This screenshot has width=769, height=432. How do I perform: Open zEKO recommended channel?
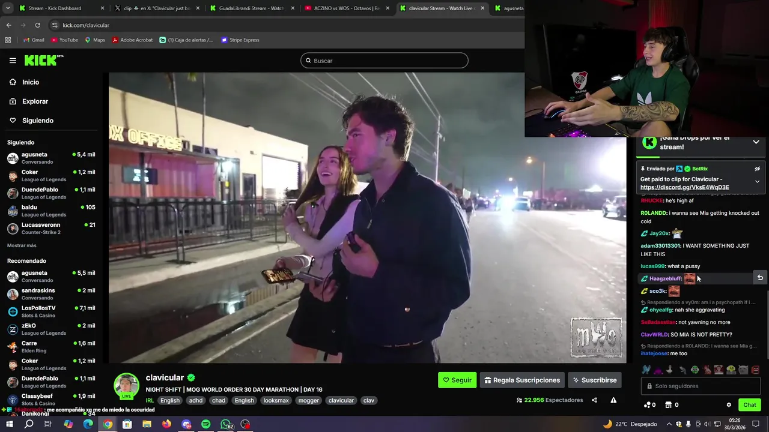tap(51, 329)
